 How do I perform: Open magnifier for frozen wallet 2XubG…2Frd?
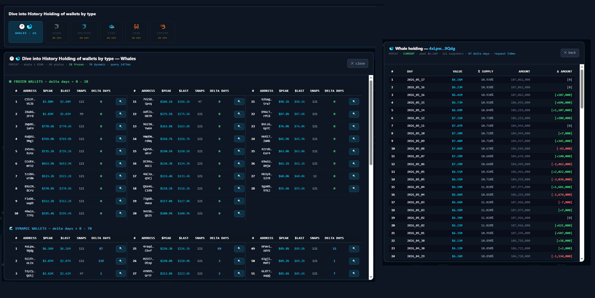point(121,114)
